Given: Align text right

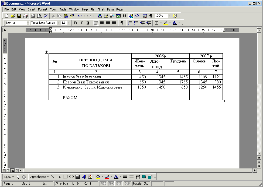Looking at the screenshot, I should [108, 23].
